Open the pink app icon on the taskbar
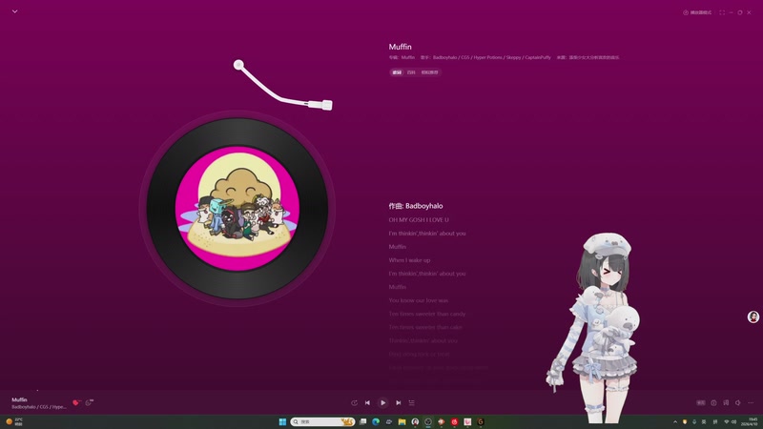 [467, 421]
